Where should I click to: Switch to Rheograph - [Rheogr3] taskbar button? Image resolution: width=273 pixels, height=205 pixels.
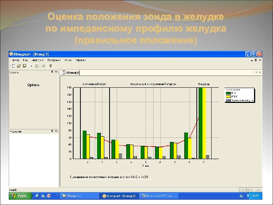119,196
